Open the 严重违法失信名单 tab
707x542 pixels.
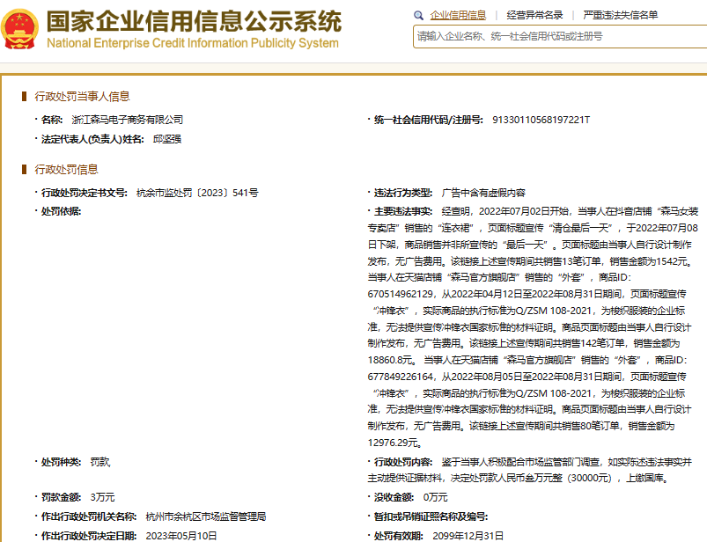point(620,16)
